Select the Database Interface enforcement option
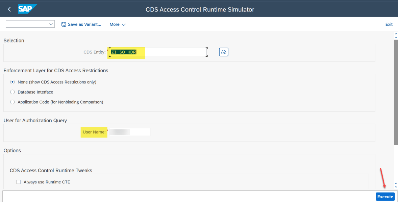398x202 pixels. pyautogui.click(x=12, y=92)
